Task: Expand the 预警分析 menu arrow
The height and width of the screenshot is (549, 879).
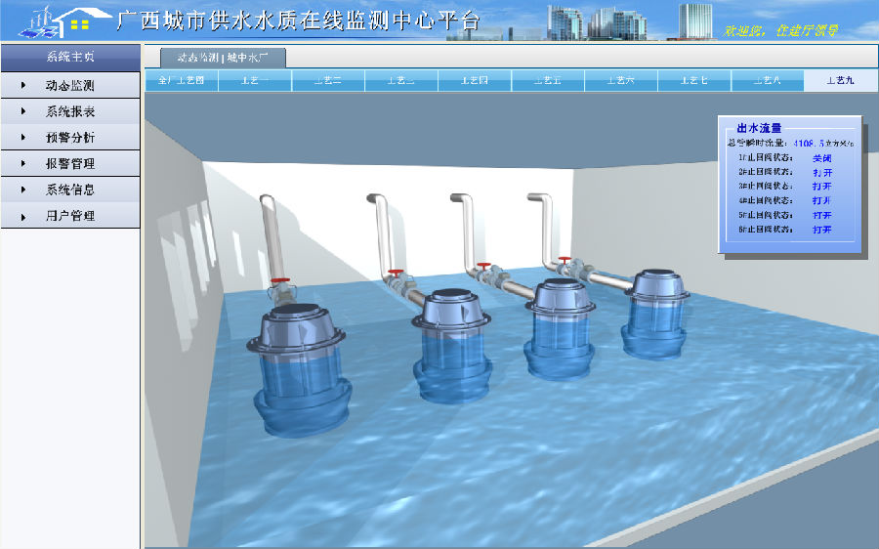Action: 23,138
